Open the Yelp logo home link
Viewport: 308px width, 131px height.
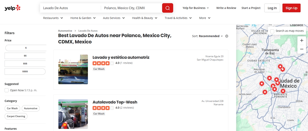click(12, 8)
